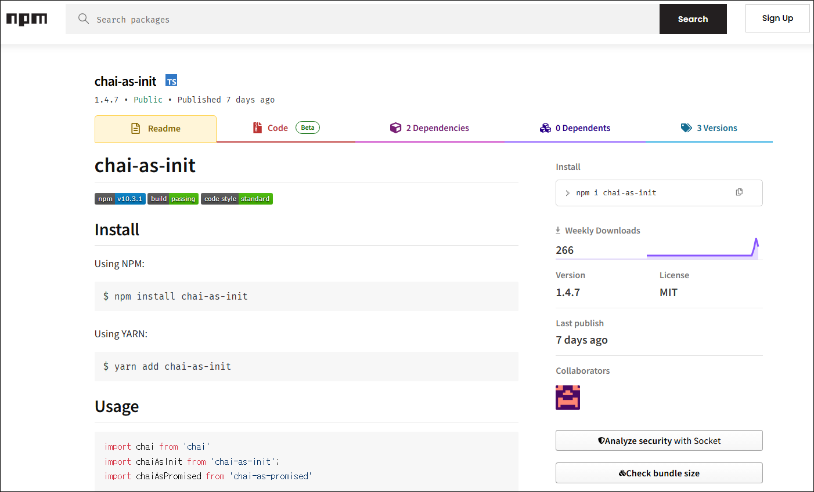
Task: Click the MIT license value
Action: (668, 293)
